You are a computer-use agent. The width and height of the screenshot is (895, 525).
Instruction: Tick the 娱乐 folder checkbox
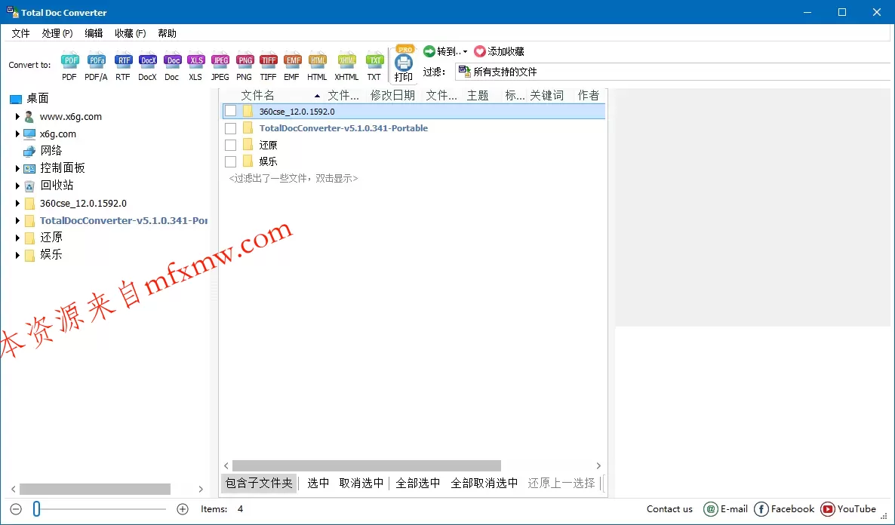click(x=231, y=161)
